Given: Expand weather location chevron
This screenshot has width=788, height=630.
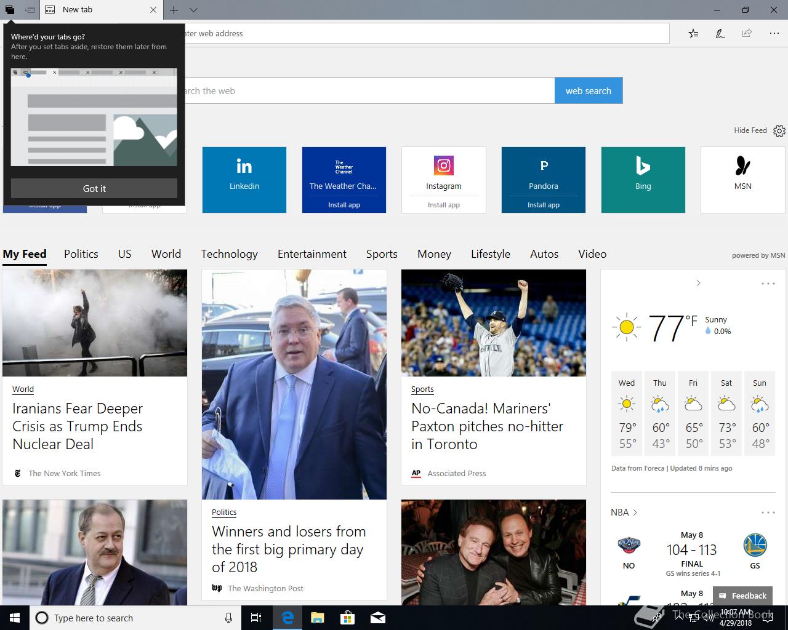Looking at the screenshot, I should pos(698,283).
